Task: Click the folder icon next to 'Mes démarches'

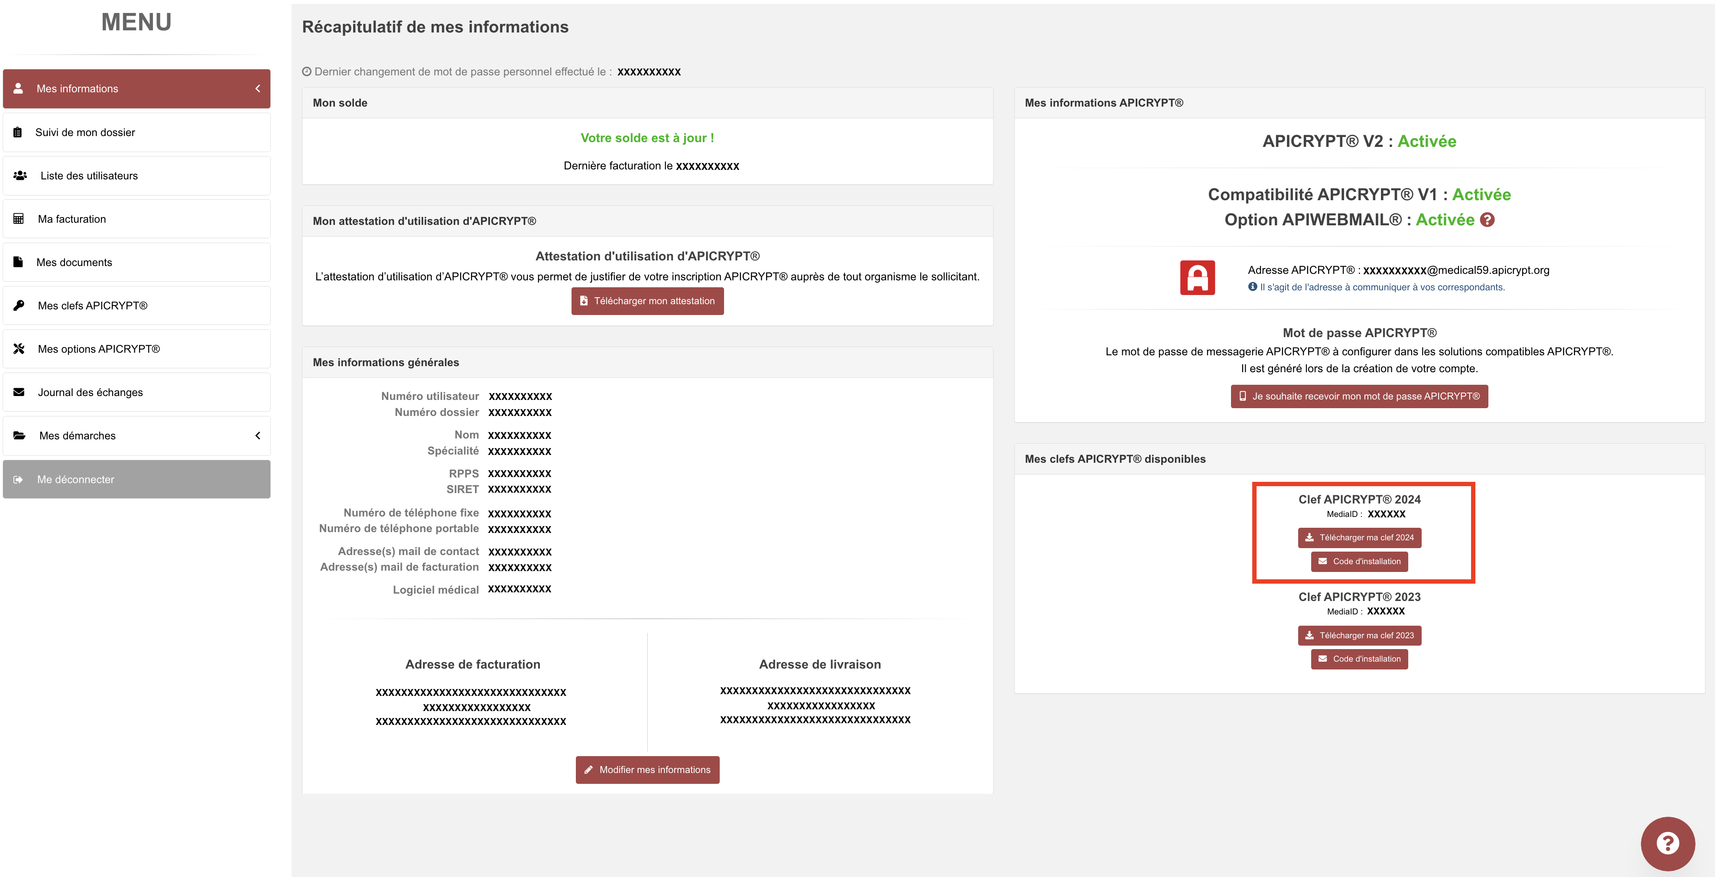Action: pos(19,435)
